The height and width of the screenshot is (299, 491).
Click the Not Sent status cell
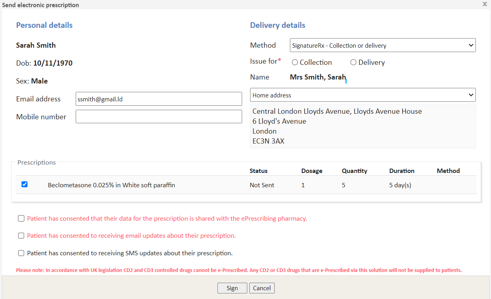[x=262, y=185]
